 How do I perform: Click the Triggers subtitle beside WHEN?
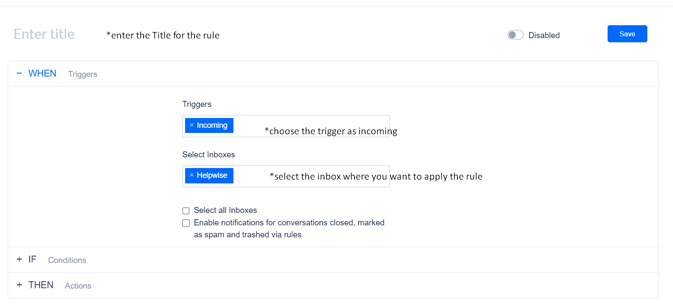pos(83,74)
